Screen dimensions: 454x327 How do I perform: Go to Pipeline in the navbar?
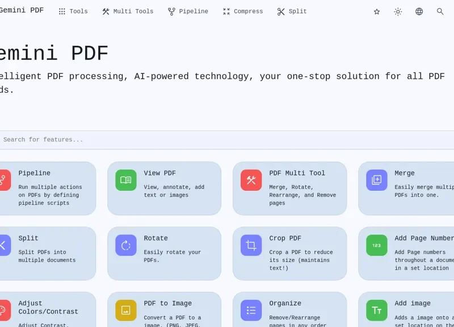pos(188,11)
